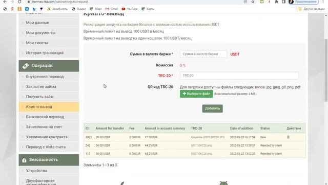Click the ID column header
The image size is (328, 185).
(x=87, y=128)
